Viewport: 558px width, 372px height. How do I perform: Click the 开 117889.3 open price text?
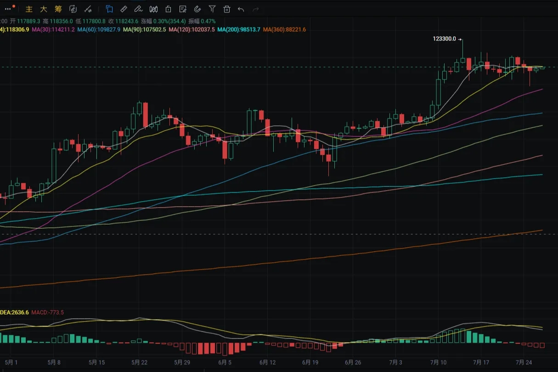tap(25, 21)
